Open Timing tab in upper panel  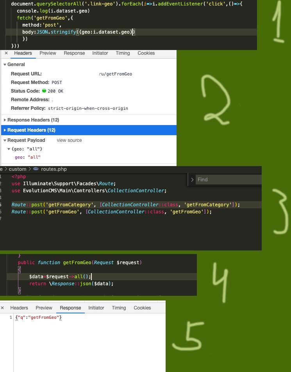pos(123,53)
